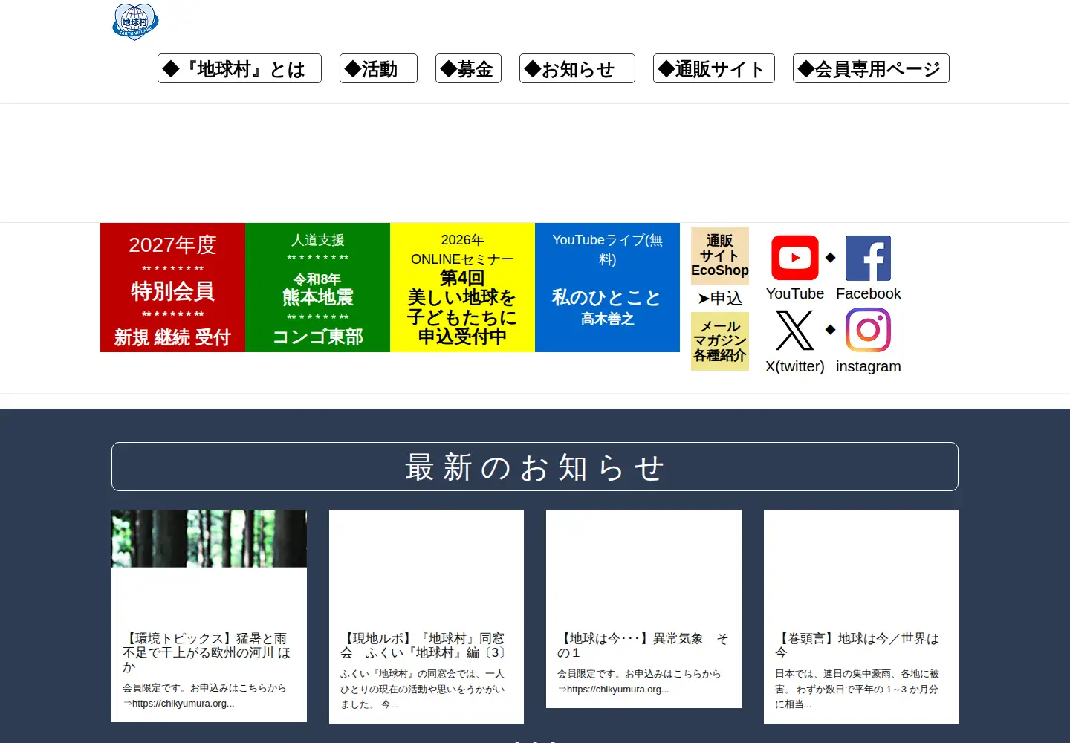Open the 募金 menu item

click(x=468, y=68)
